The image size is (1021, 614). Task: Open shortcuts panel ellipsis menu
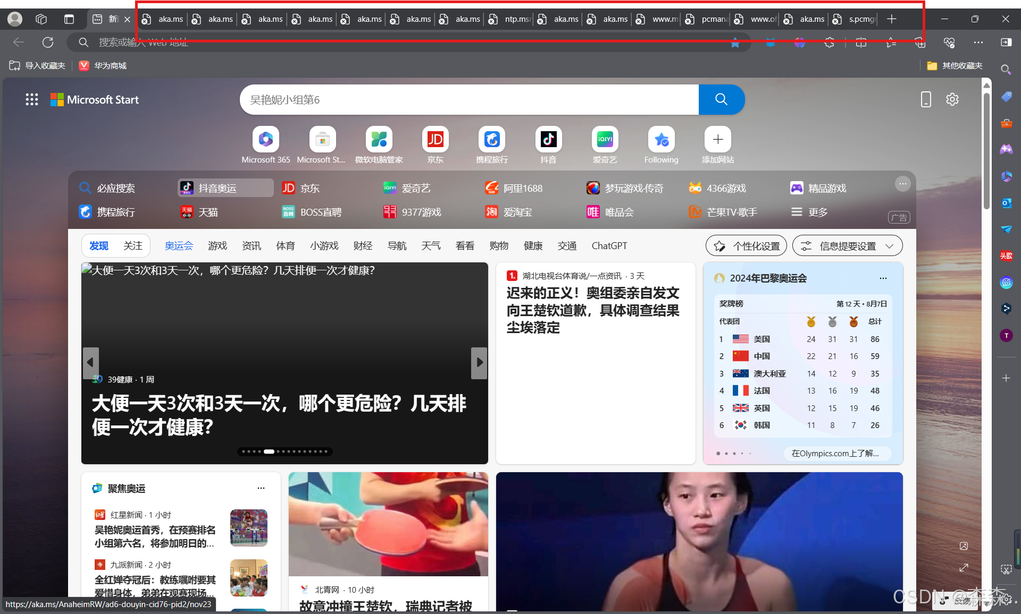point(902,184)
